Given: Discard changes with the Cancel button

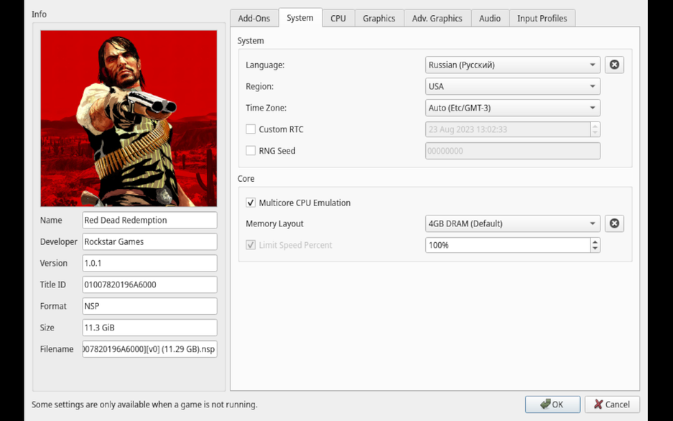Looking at the screenshot, I should 612,404.
